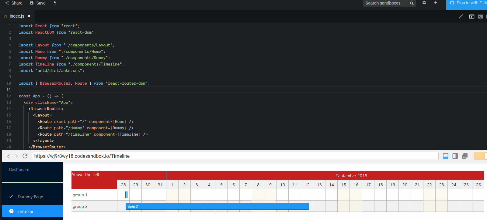
Task: Click the Save button in top bar
Action: pyautogui.click(x=38, y=3)
